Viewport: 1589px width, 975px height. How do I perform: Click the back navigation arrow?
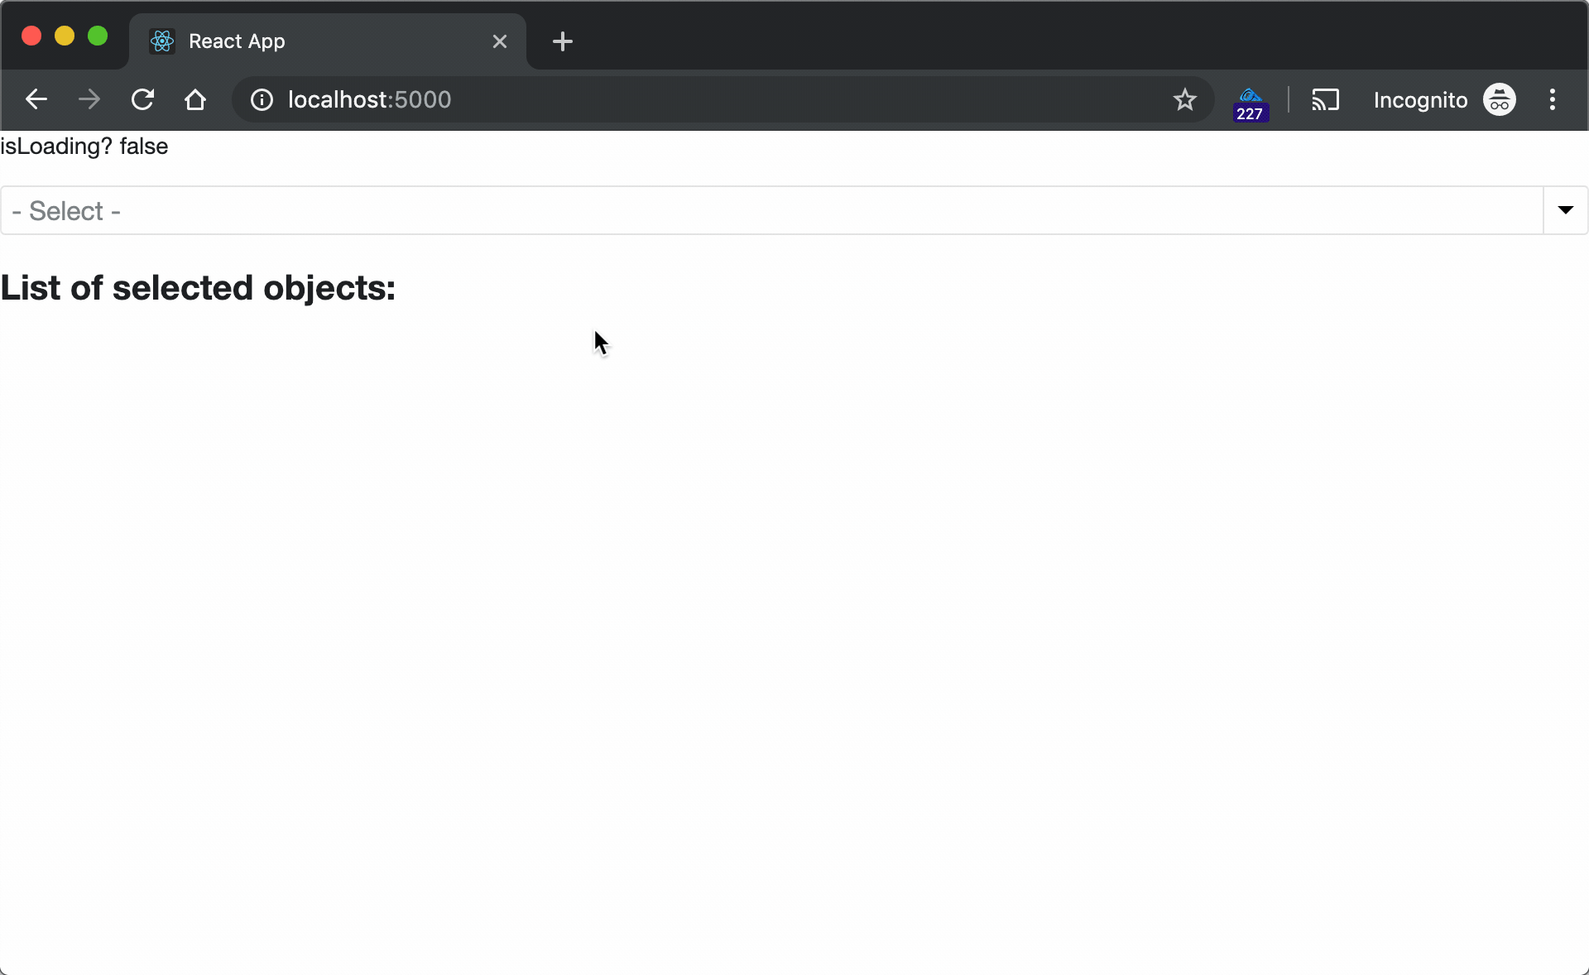click(36, 99)
